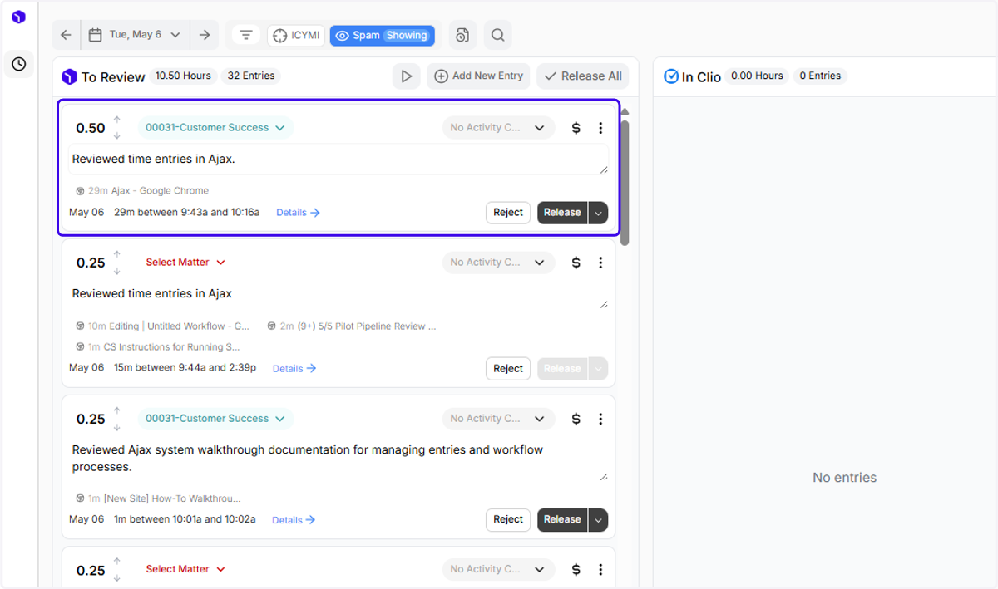Open three-dot menu on walkthrough entry
998x589 pixels.
coord(600,419)
